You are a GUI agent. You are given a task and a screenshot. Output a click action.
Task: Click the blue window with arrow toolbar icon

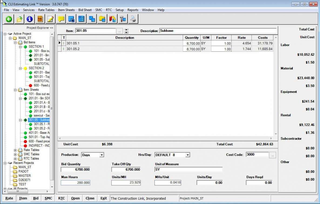click(x=71, y=19)
